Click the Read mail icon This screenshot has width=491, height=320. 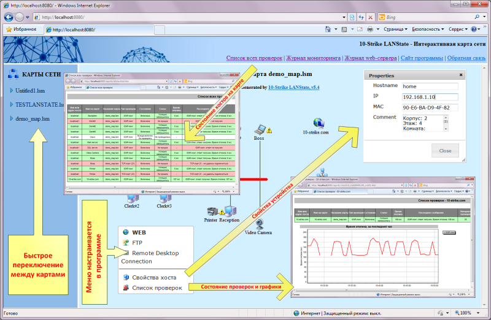(360, 29)
